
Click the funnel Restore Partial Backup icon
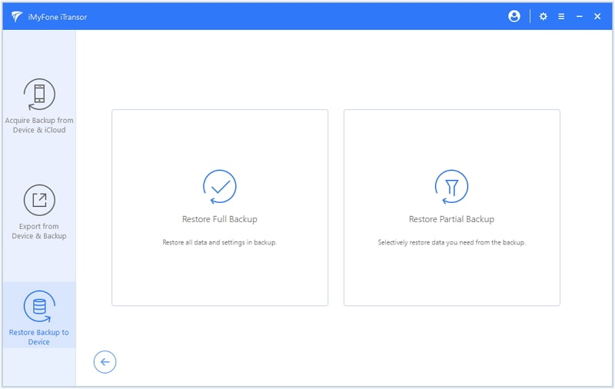tap(451, 187)
